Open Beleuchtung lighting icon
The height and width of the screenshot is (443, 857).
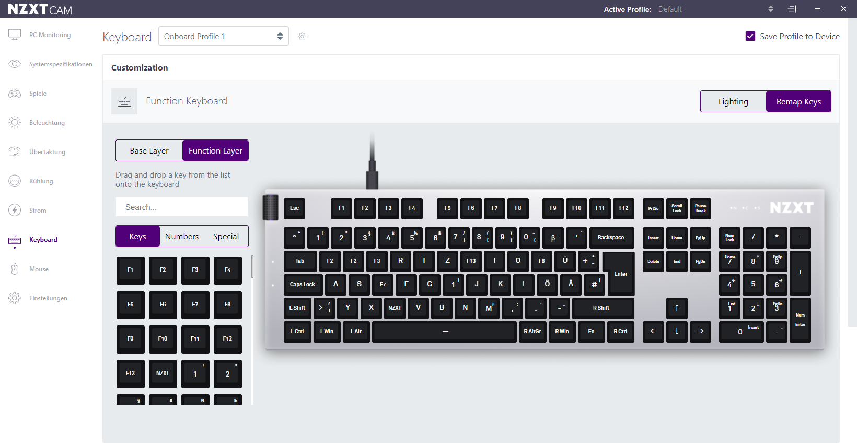(x=15, y=123)
